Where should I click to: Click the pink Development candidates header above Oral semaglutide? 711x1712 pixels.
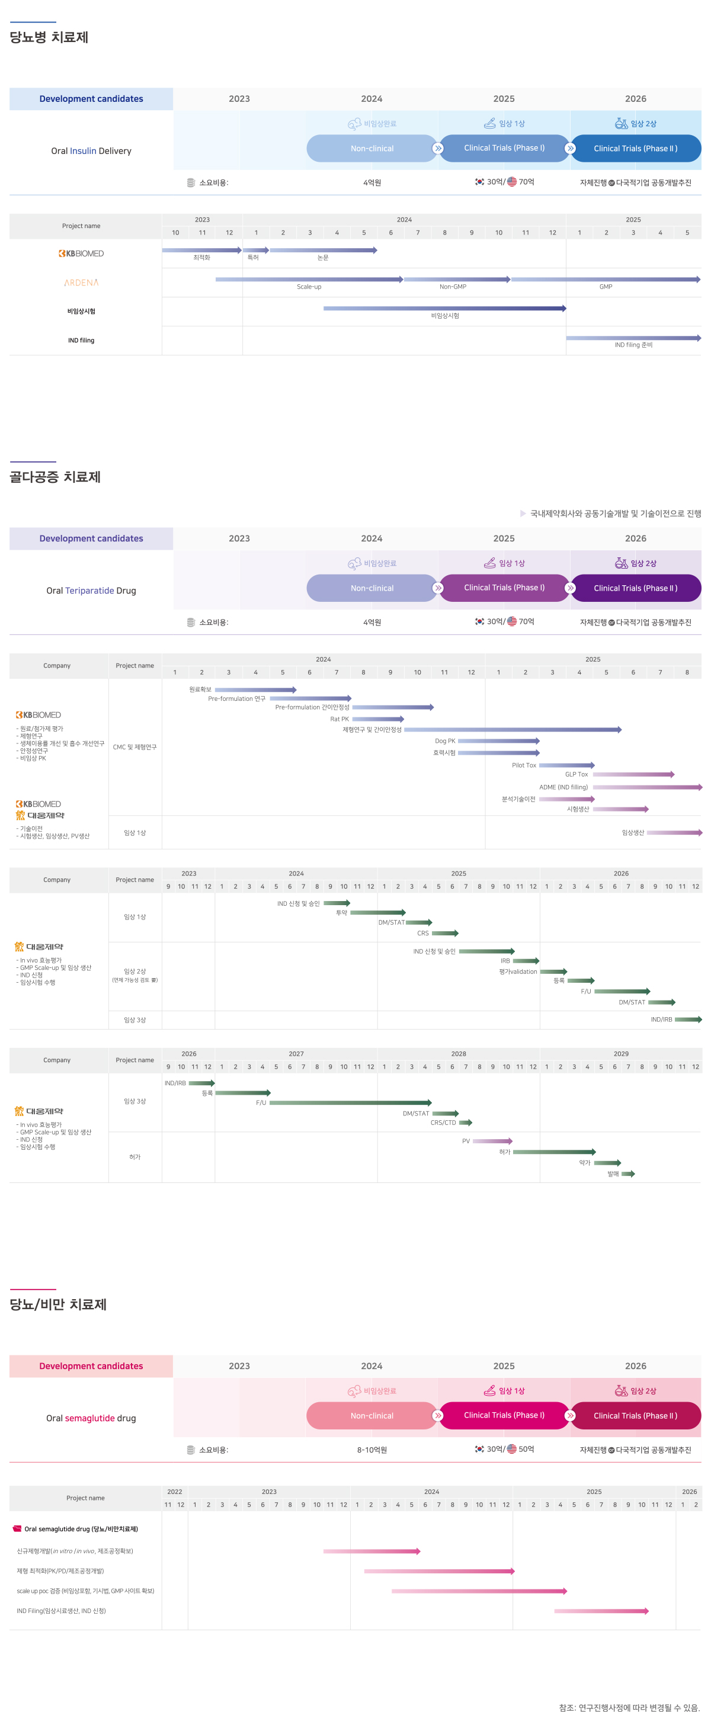pyautogui.click(x=91, y=1367)
